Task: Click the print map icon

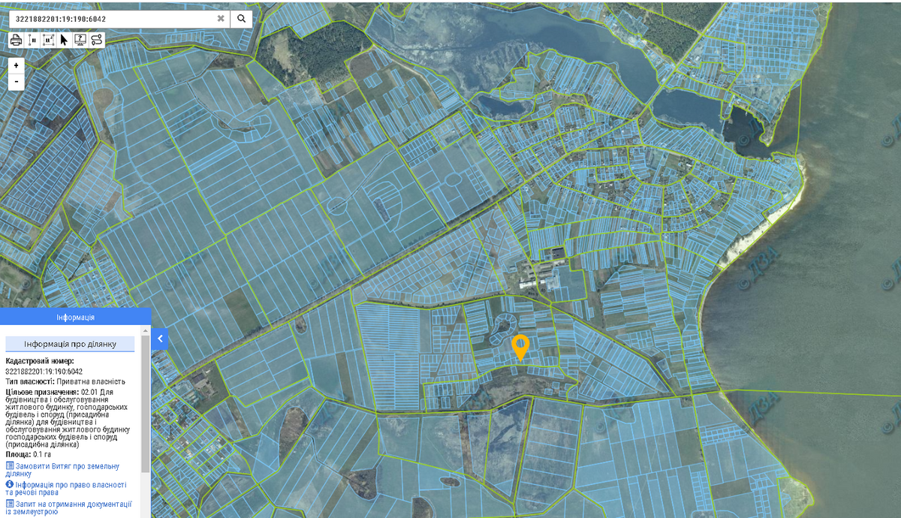Action: (x=16, y=40)
